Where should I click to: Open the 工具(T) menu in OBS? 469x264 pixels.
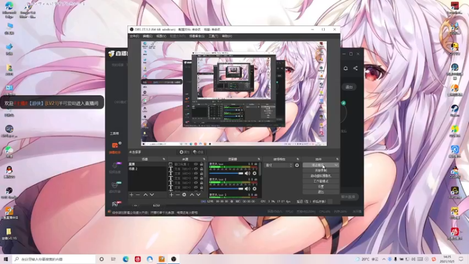(213, 36)
